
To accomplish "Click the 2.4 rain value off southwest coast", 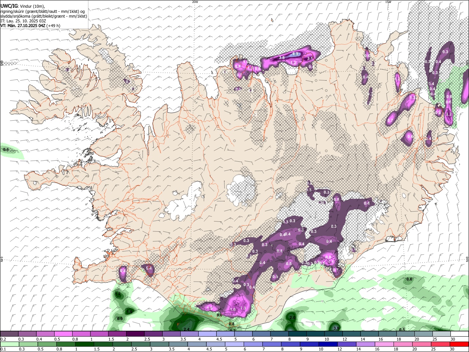I will (x=187, y=330).
